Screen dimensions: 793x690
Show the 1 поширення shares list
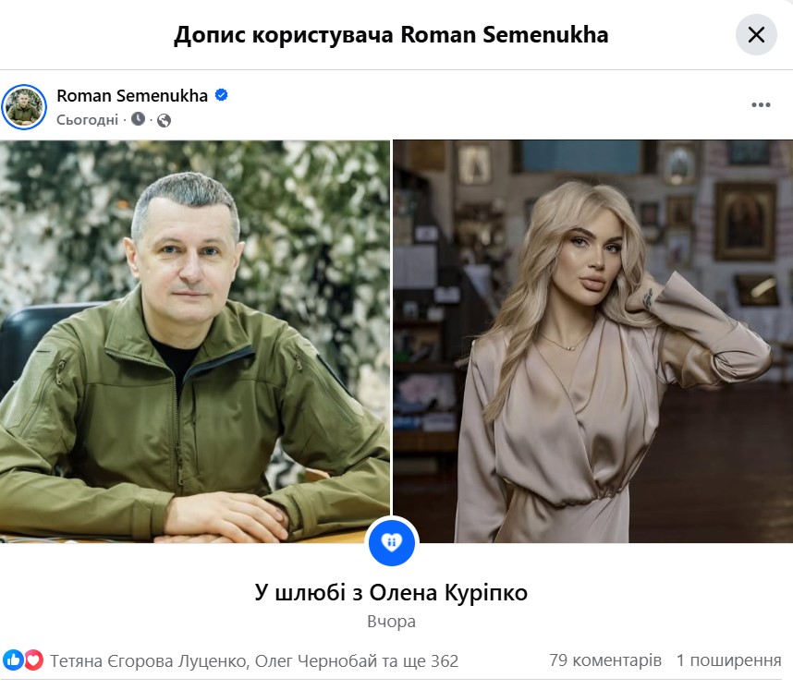(x=729, y=660)
